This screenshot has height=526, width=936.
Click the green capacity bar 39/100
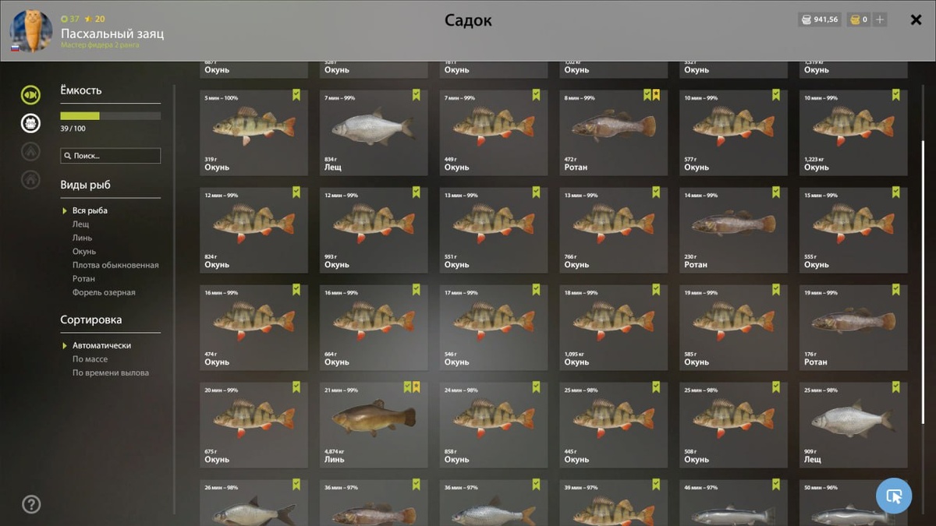coord(111,116)
